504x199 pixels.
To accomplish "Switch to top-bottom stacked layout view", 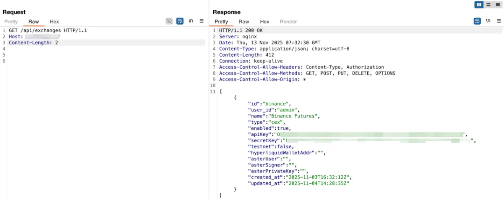I will [488, 5].
